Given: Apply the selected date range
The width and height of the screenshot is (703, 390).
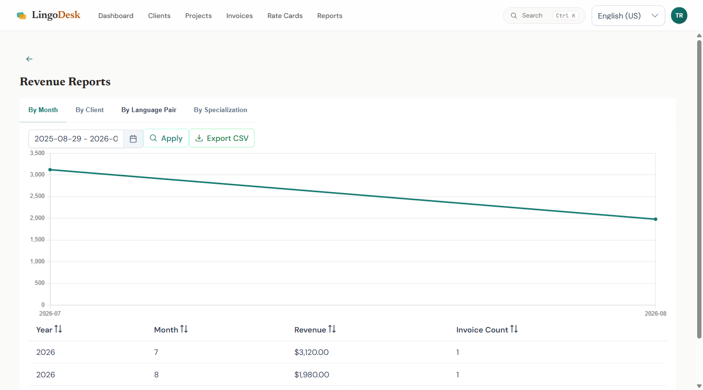Looking at the screenshot, I should pos(166,138).
